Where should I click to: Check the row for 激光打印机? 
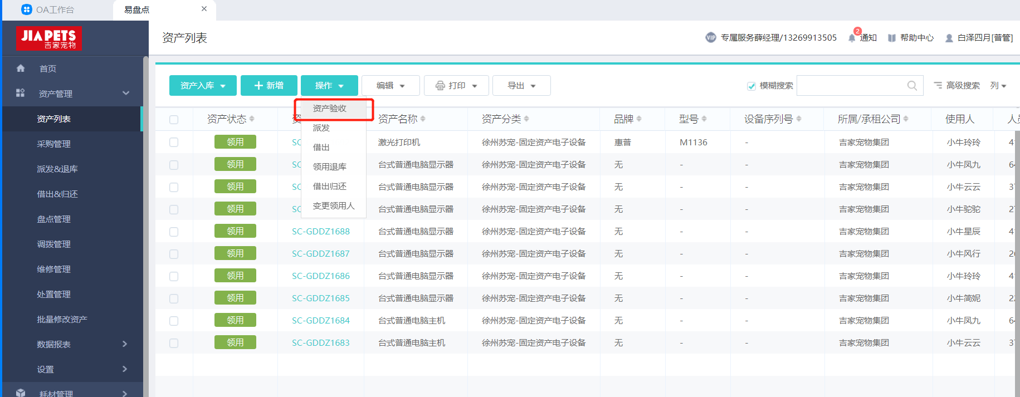tap(174, 143)
